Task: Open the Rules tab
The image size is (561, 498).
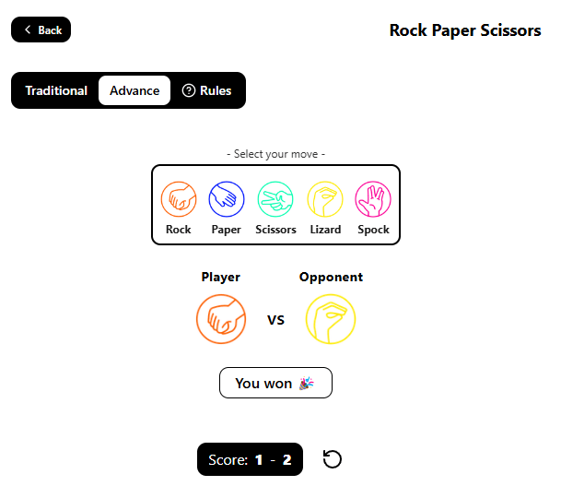Action: point(206,90)
